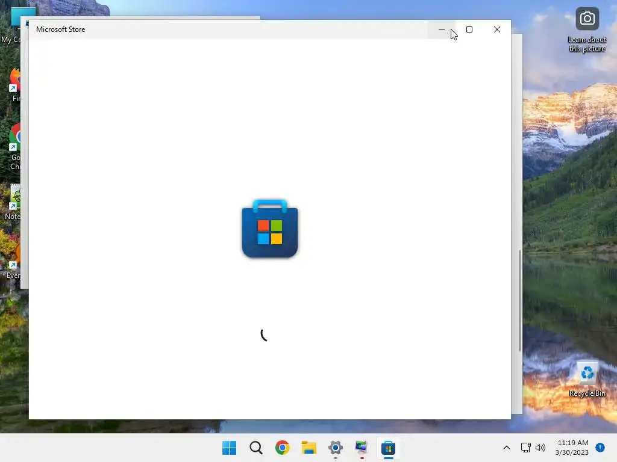Open File Explorer from taskbar

coord(309,448)
